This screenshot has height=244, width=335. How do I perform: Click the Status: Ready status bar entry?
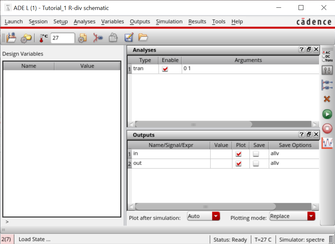(x=230, y=240)
